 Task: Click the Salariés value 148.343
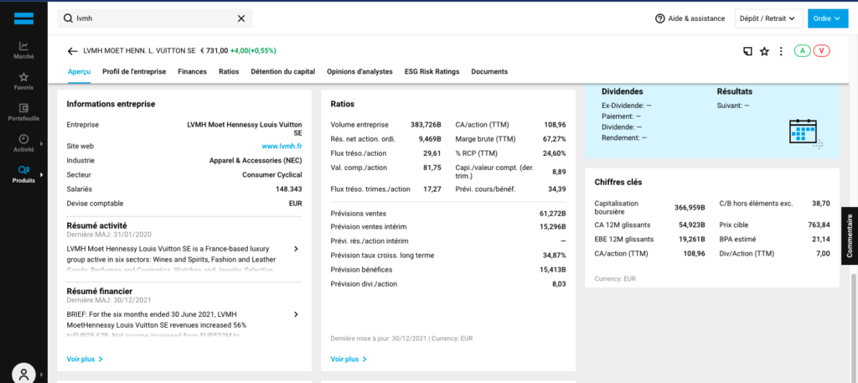click(289, 189)
